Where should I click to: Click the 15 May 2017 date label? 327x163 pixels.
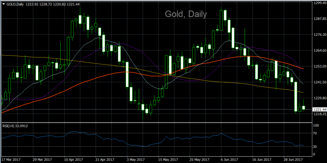point(168,160)
